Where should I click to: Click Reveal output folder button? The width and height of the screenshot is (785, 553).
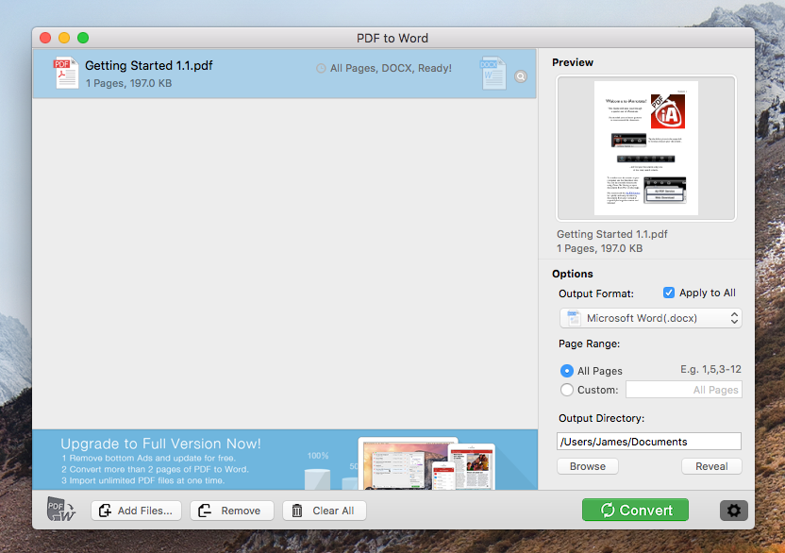711,466
